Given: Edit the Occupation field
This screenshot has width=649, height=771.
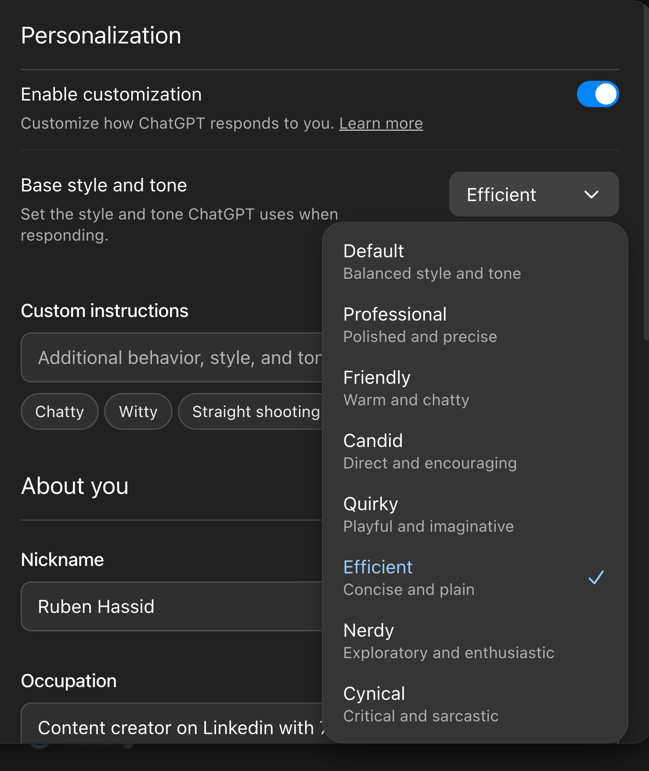Looking at the screenshot, I should (172, 724).
